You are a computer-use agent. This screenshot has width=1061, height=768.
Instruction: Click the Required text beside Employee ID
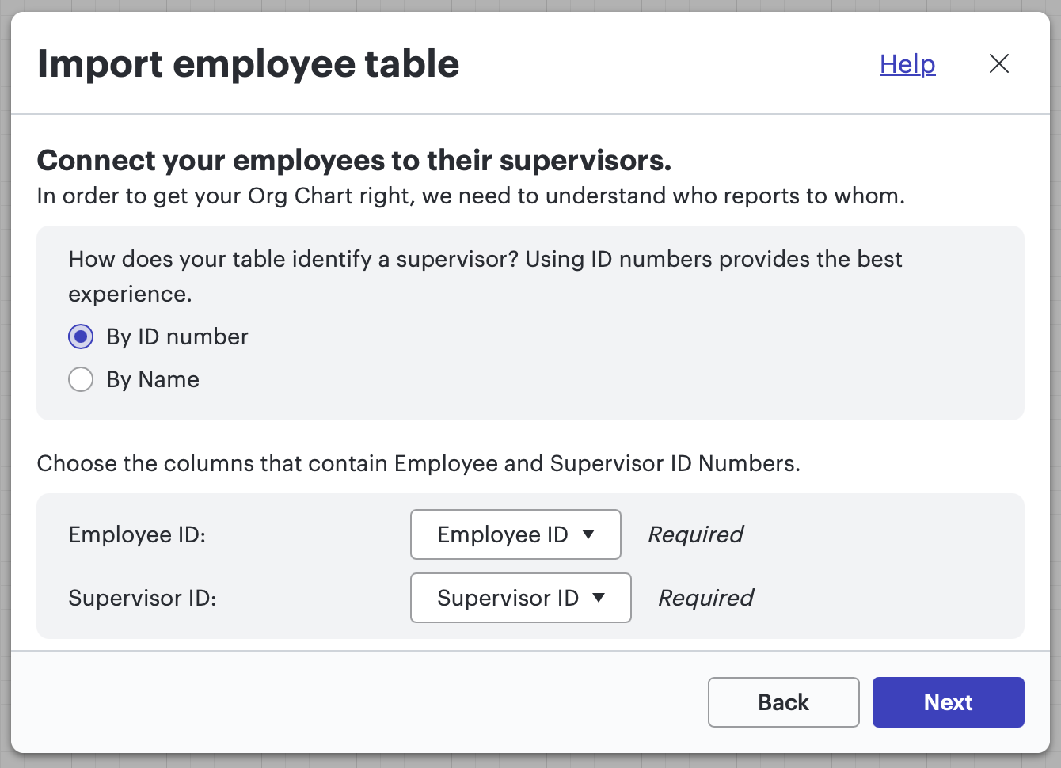click(x=695, y=534)
